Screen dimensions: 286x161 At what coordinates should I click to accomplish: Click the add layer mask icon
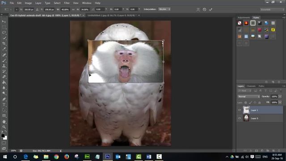257,151
